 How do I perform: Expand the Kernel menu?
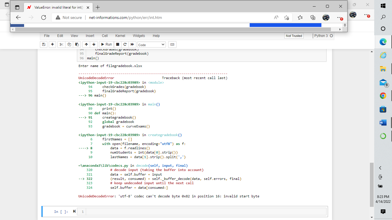pyautogui.click(x=120, y=36)
